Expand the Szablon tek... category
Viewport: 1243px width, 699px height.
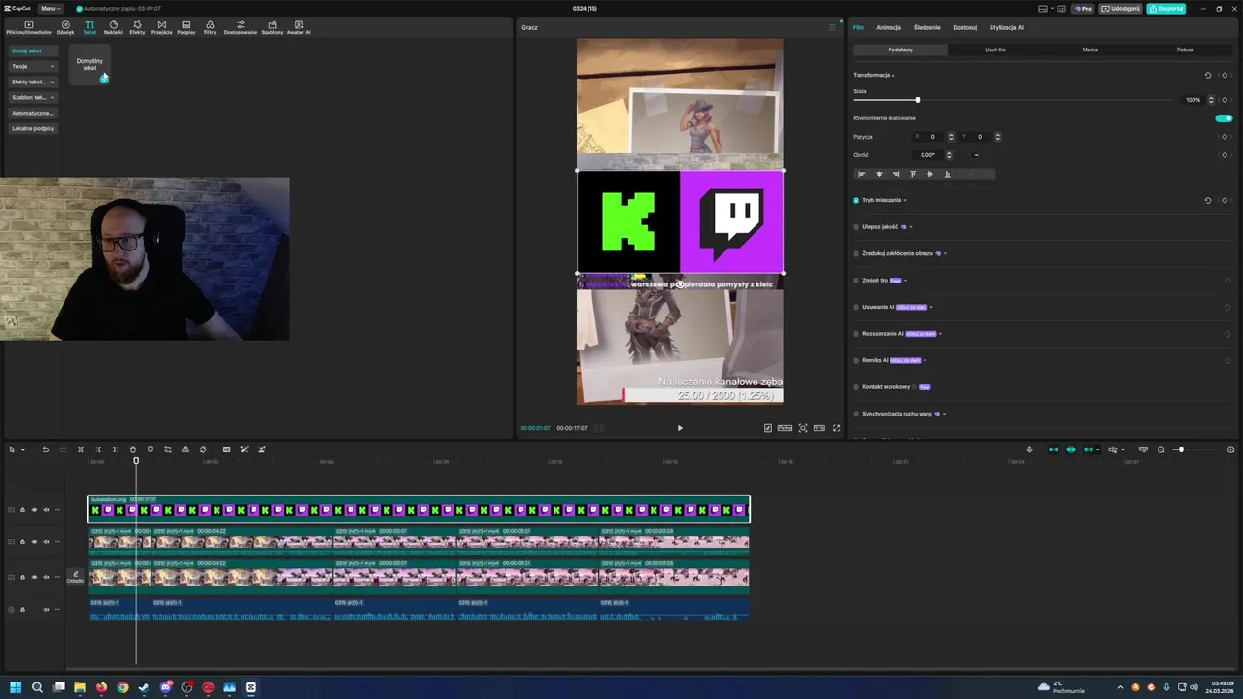point(34,97)
